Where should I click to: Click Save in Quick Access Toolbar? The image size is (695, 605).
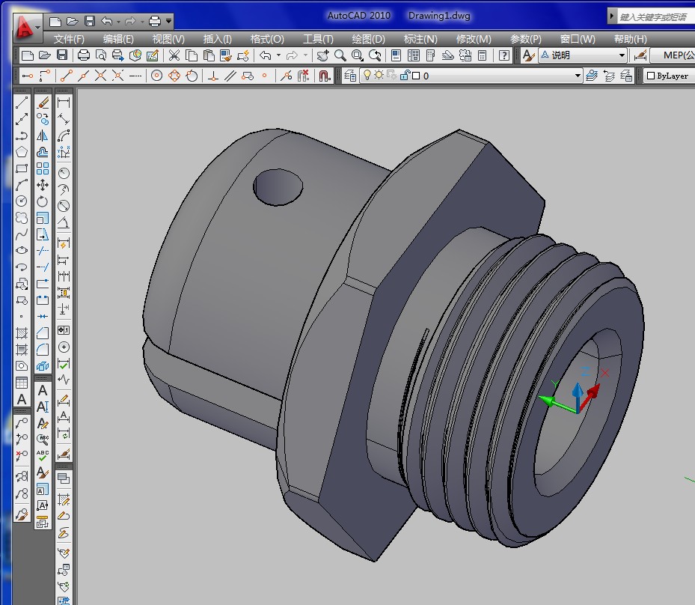click(90, 21)
